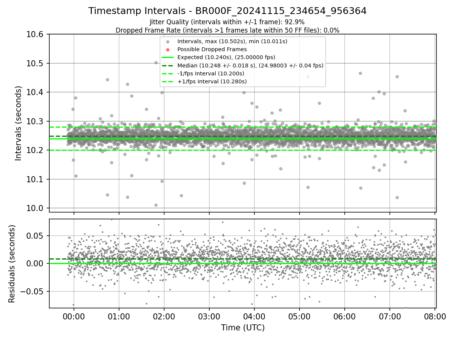Click the Median (10.248 +/- 0.018 s) legend entry
This screenshot has width=455, height=341.
(x=250, y=66)
